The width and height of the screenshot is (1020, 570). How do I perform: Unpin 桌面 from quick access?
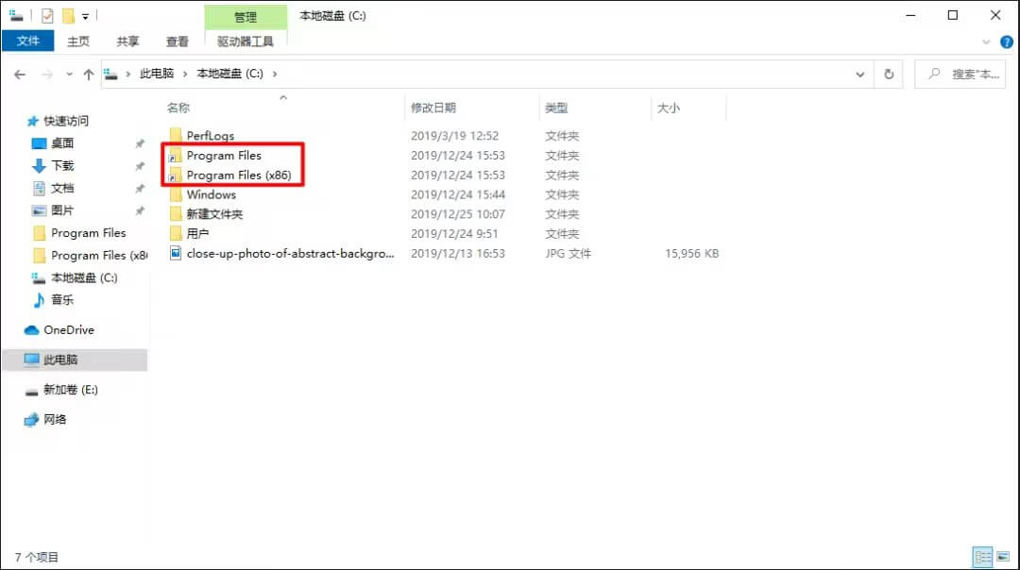click(x=139, y=143)
